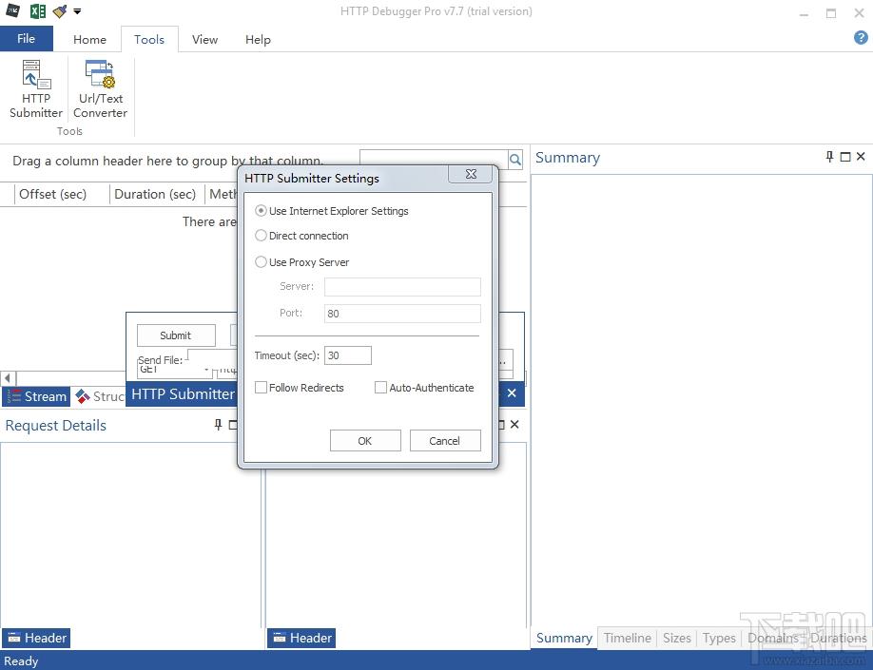Click the left arrow of horizontal scrollbar
This screenshot has width=873, height=670.
coord(8,379)
